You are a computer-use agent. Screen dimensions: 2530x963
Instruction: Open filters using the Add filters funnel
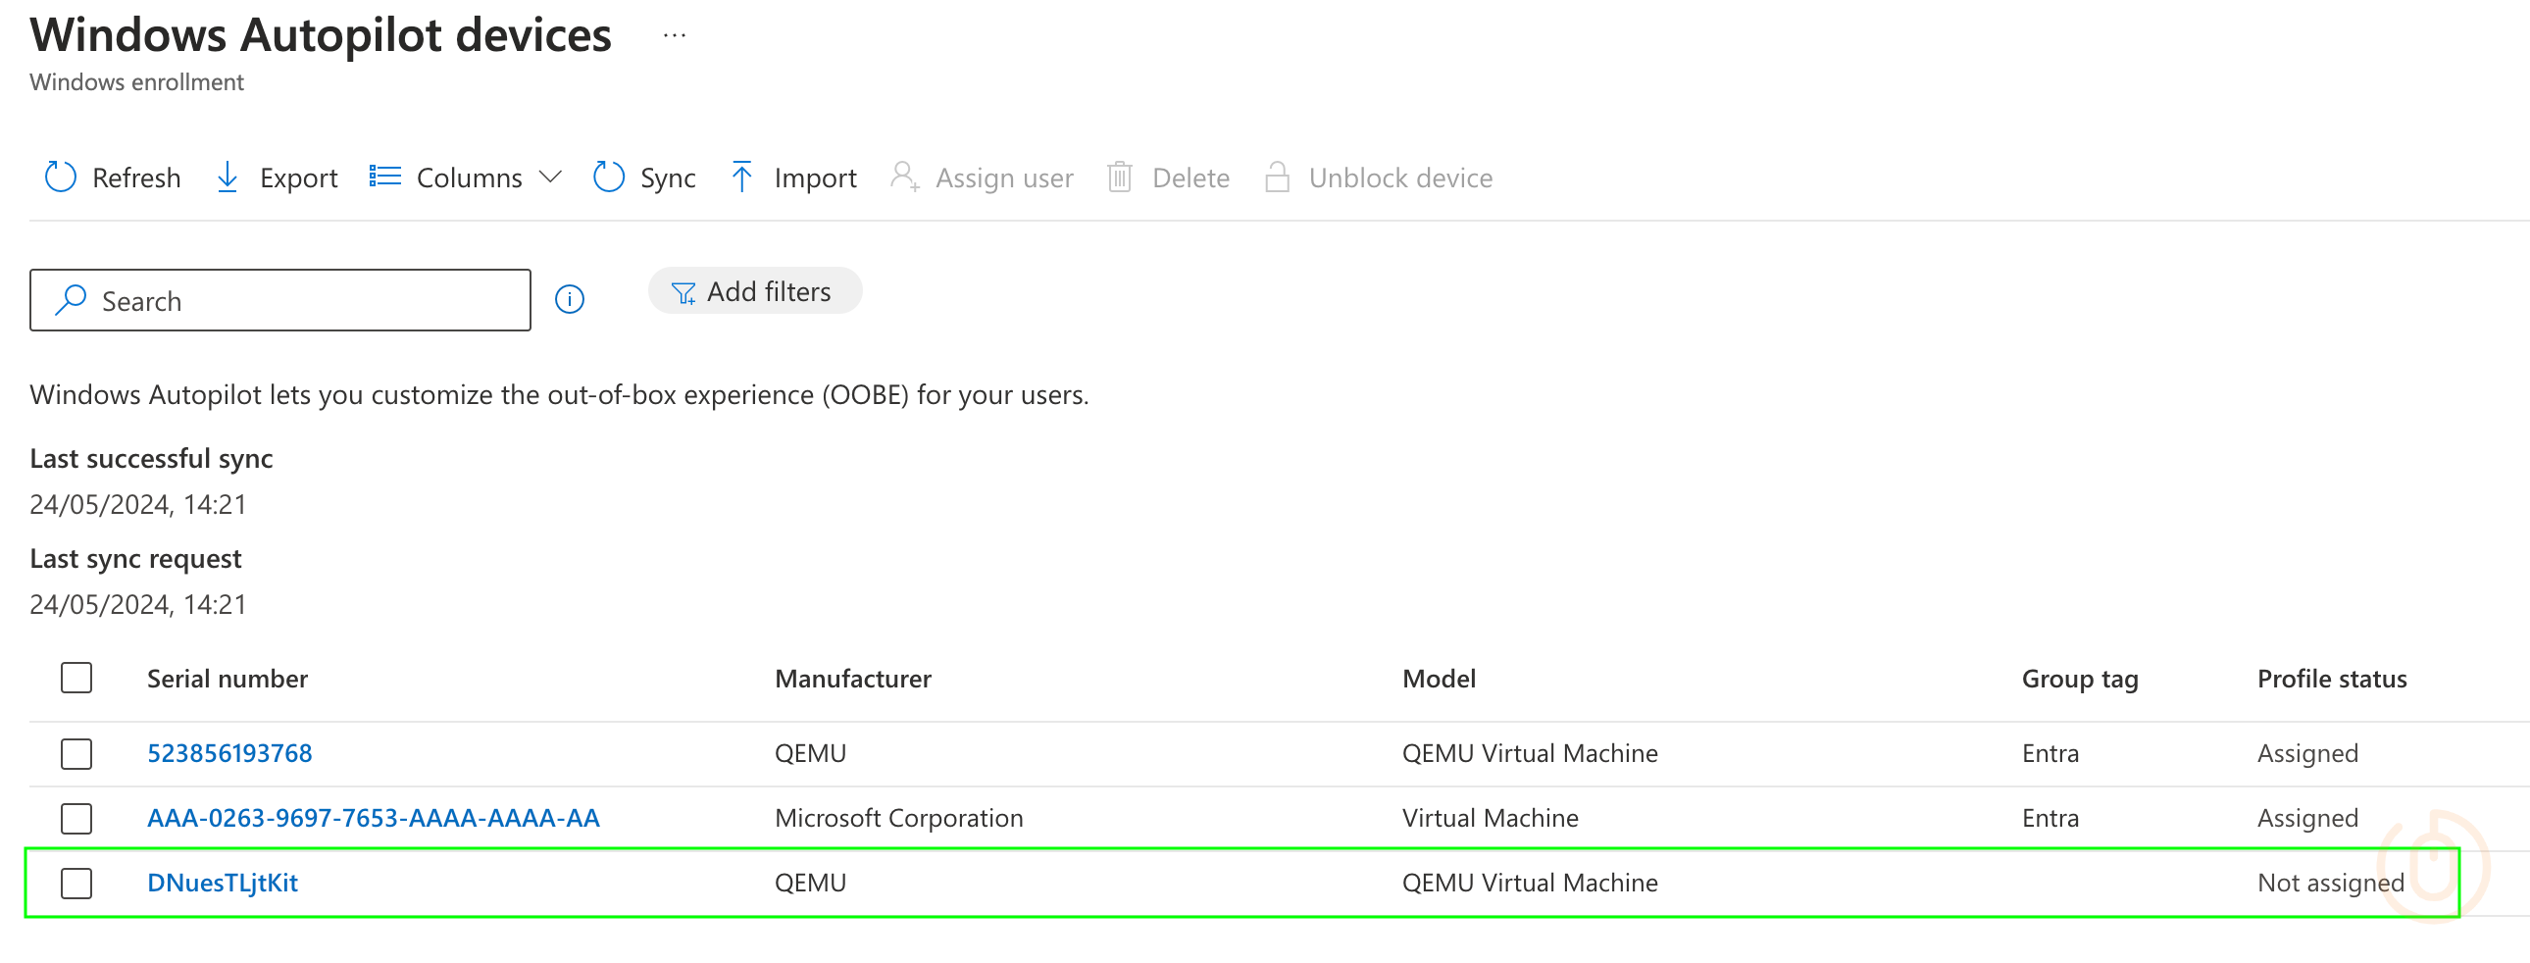point(683,291)
